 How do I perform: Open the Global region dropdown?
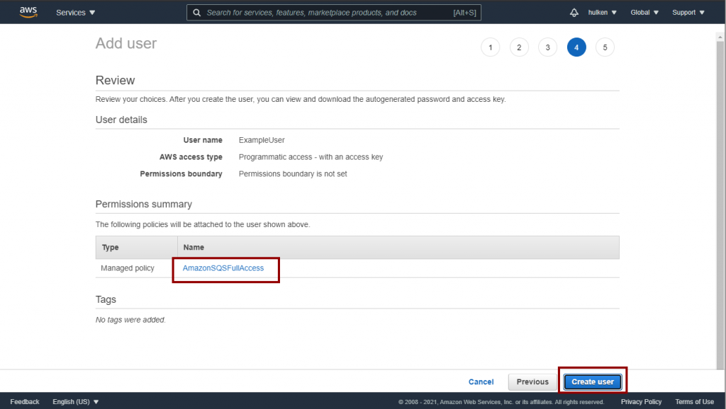(644, 13)
